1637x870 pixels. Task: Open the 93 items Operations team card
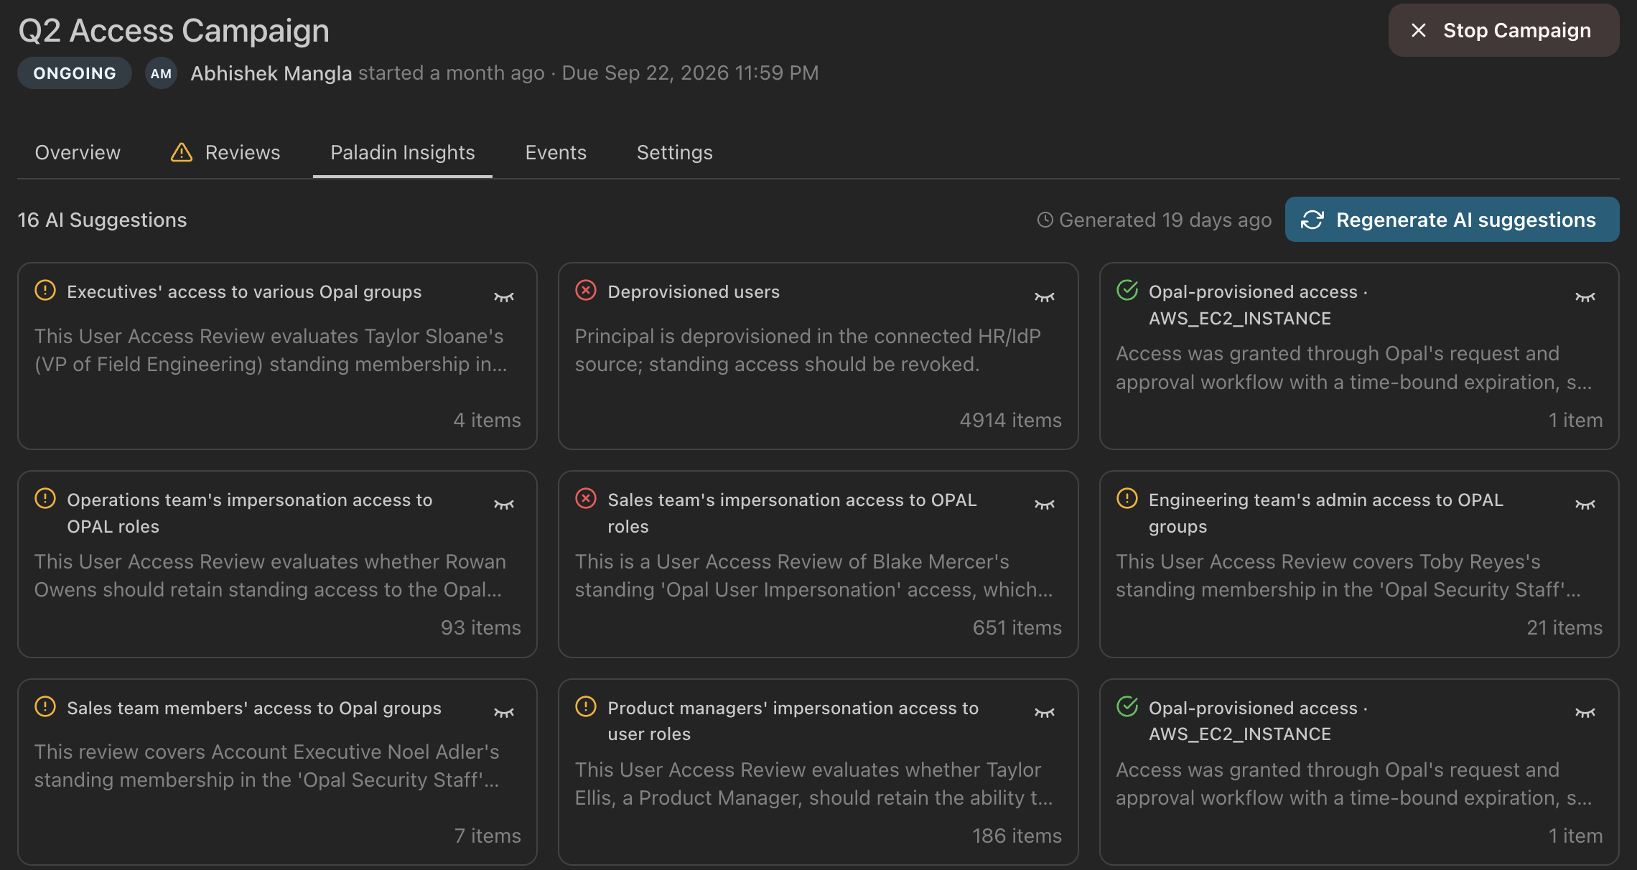pos(277,564)
